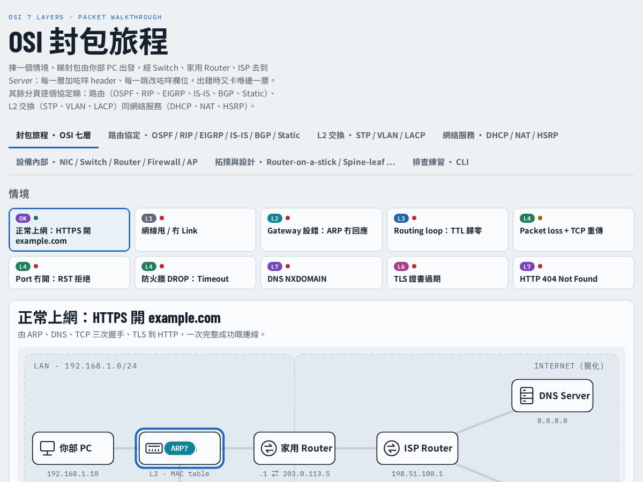Click the ARP? packet badge
Screen dimensions: 643x482
pos(180,448)
